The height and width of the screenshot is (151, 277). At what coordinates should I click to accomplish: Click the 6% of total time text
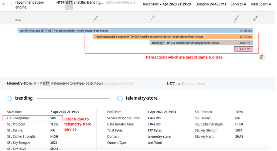[193, 84]
